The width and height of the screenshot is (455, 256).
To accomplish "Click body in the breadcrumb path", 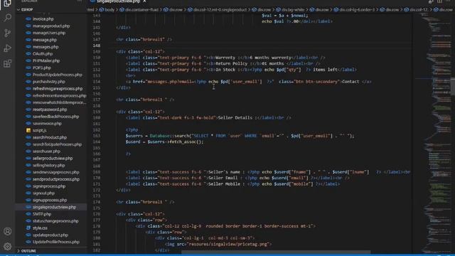I will pos(109,9).
